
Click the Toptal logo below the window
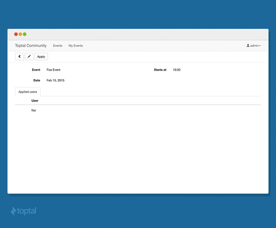point(23,211)
